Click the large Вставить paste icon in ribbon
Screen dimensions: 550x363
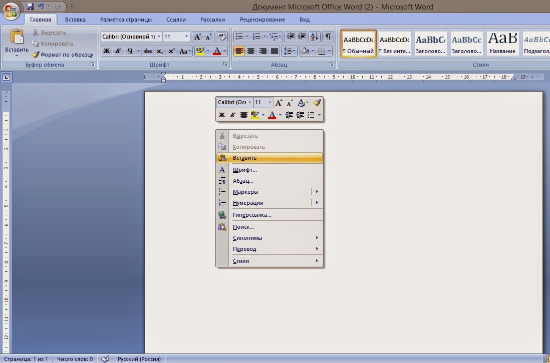(x=17, y=37)
